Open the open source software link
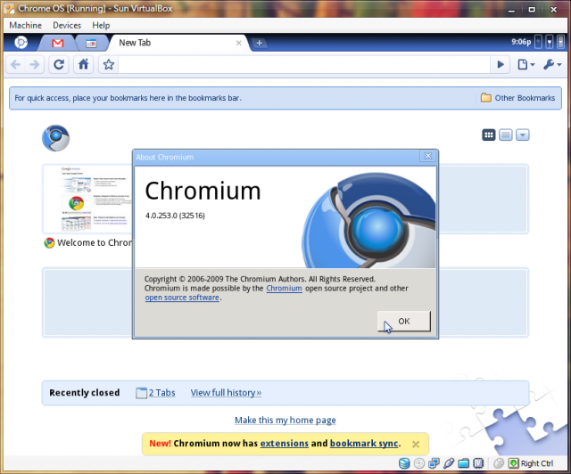Screen dimensions: 571x474 pos(182,298)
